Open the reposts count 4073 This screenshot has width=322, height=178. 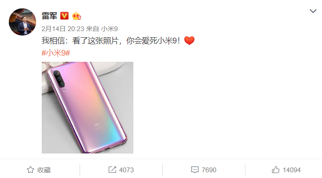click(126, 170)
